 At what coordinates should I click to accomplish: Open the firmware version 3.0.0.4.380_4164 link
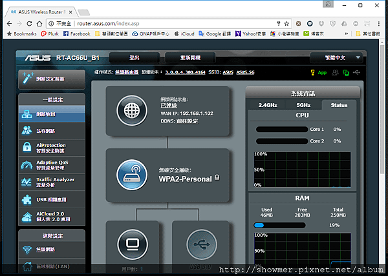click(185, 72)
